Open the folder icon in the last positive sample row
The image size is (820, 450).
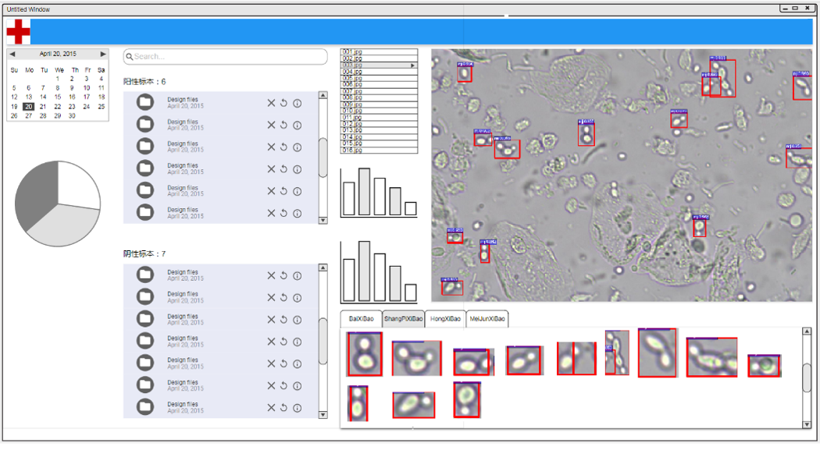point(145,212)
